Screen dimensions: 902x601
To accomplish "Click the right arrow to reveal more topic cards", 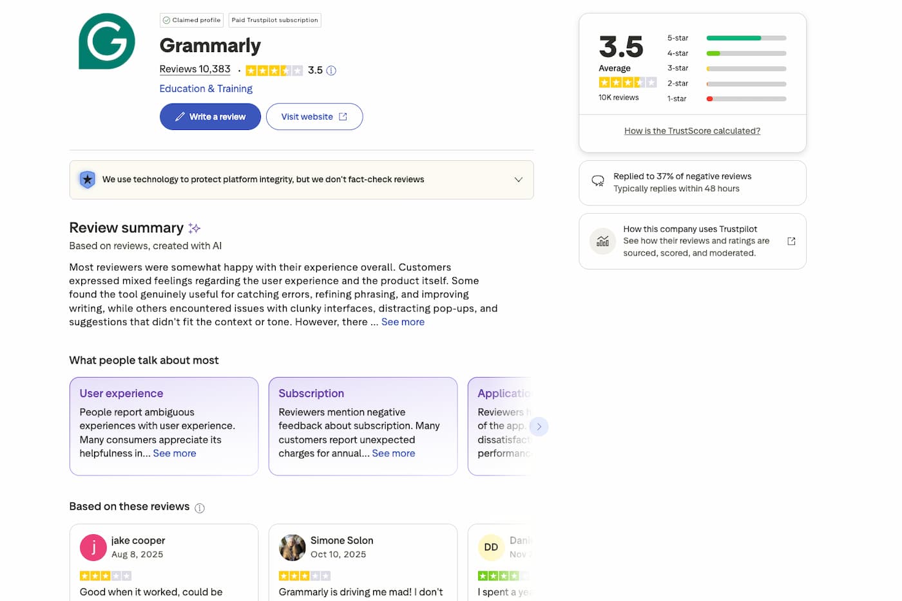I will (539, 426).
